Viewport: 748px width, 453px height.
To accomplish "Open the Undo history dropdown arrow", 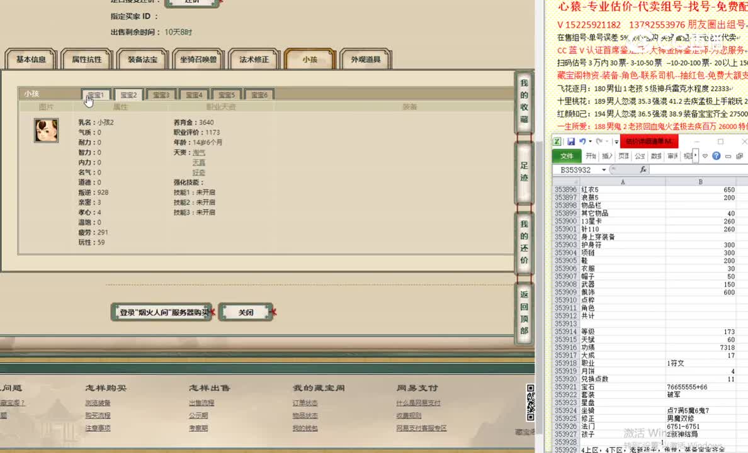I will click(590, 142).
